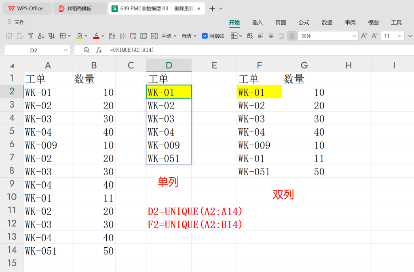414x272 pixels.
Task: Click the find-and-select icon
Action: click(250, 36)
